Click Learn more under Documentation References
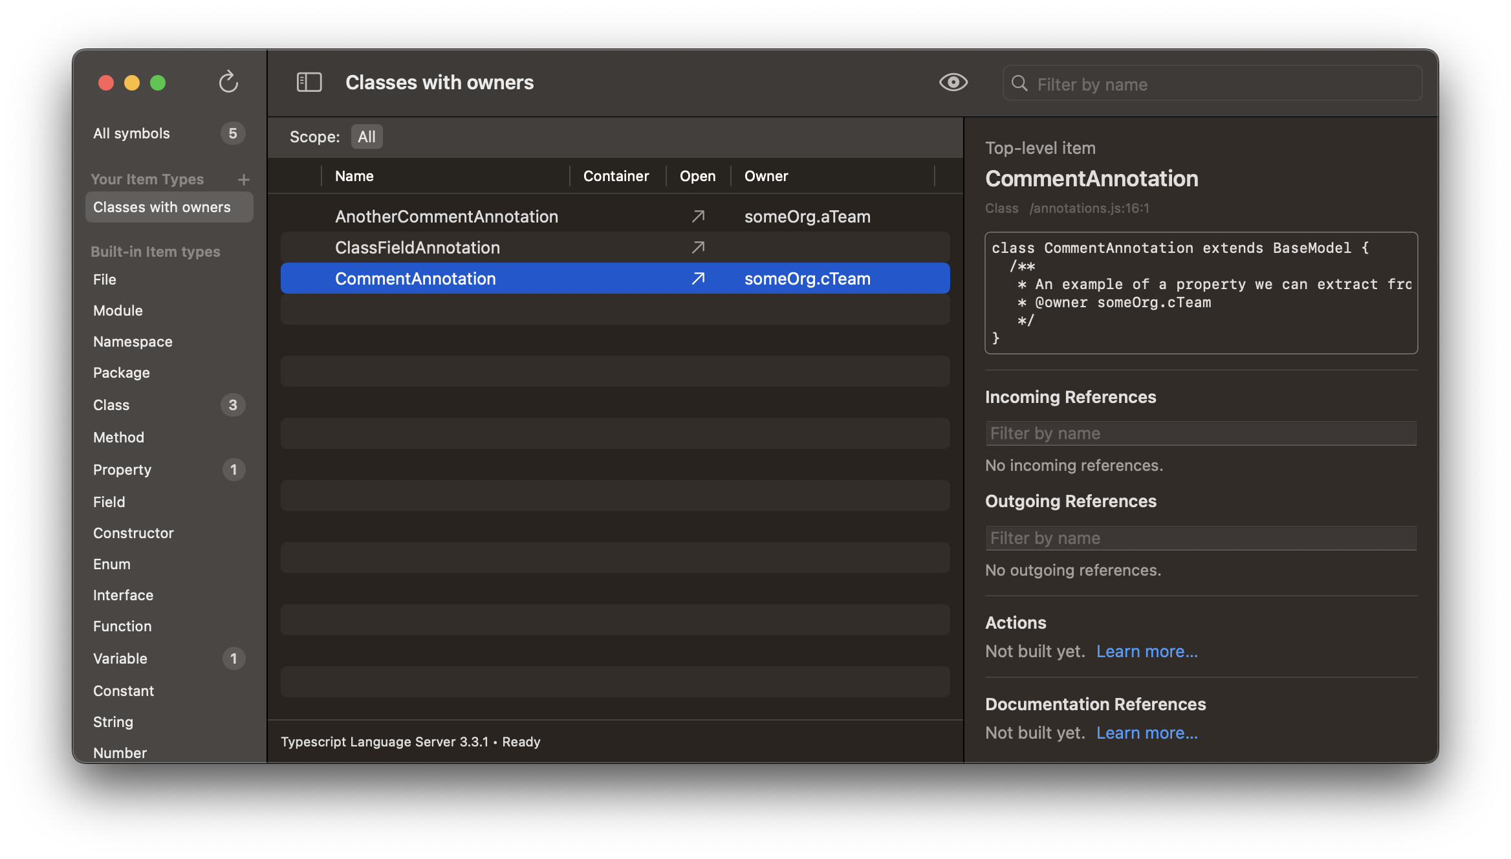 (1147, 732)
